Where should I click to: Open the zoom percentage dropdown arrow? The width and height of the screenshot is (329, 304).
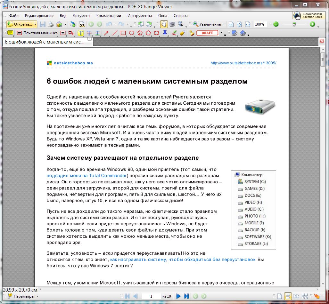point(270,24)
